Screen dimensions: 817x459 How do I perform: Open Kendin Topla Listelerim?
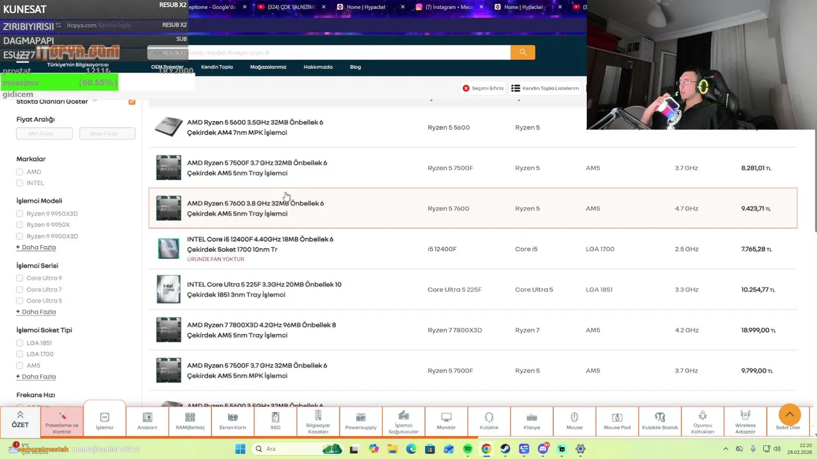[545, 88]
